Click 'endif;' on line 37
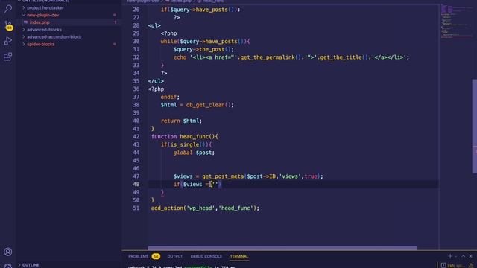 170,97
